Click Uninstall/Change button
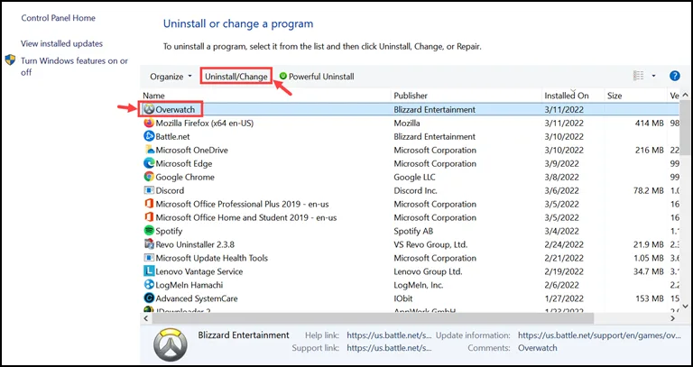Viewport: 693px width, 367px height. point(236,77)
